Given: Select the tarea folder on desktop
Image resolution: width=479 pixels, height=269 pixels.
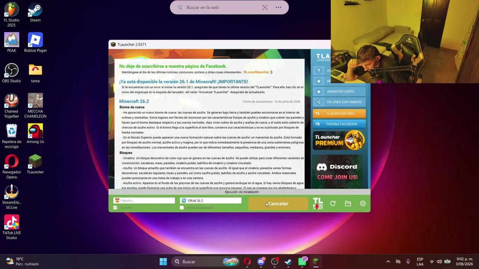Looking at the screenshot, I should (35, 73).
